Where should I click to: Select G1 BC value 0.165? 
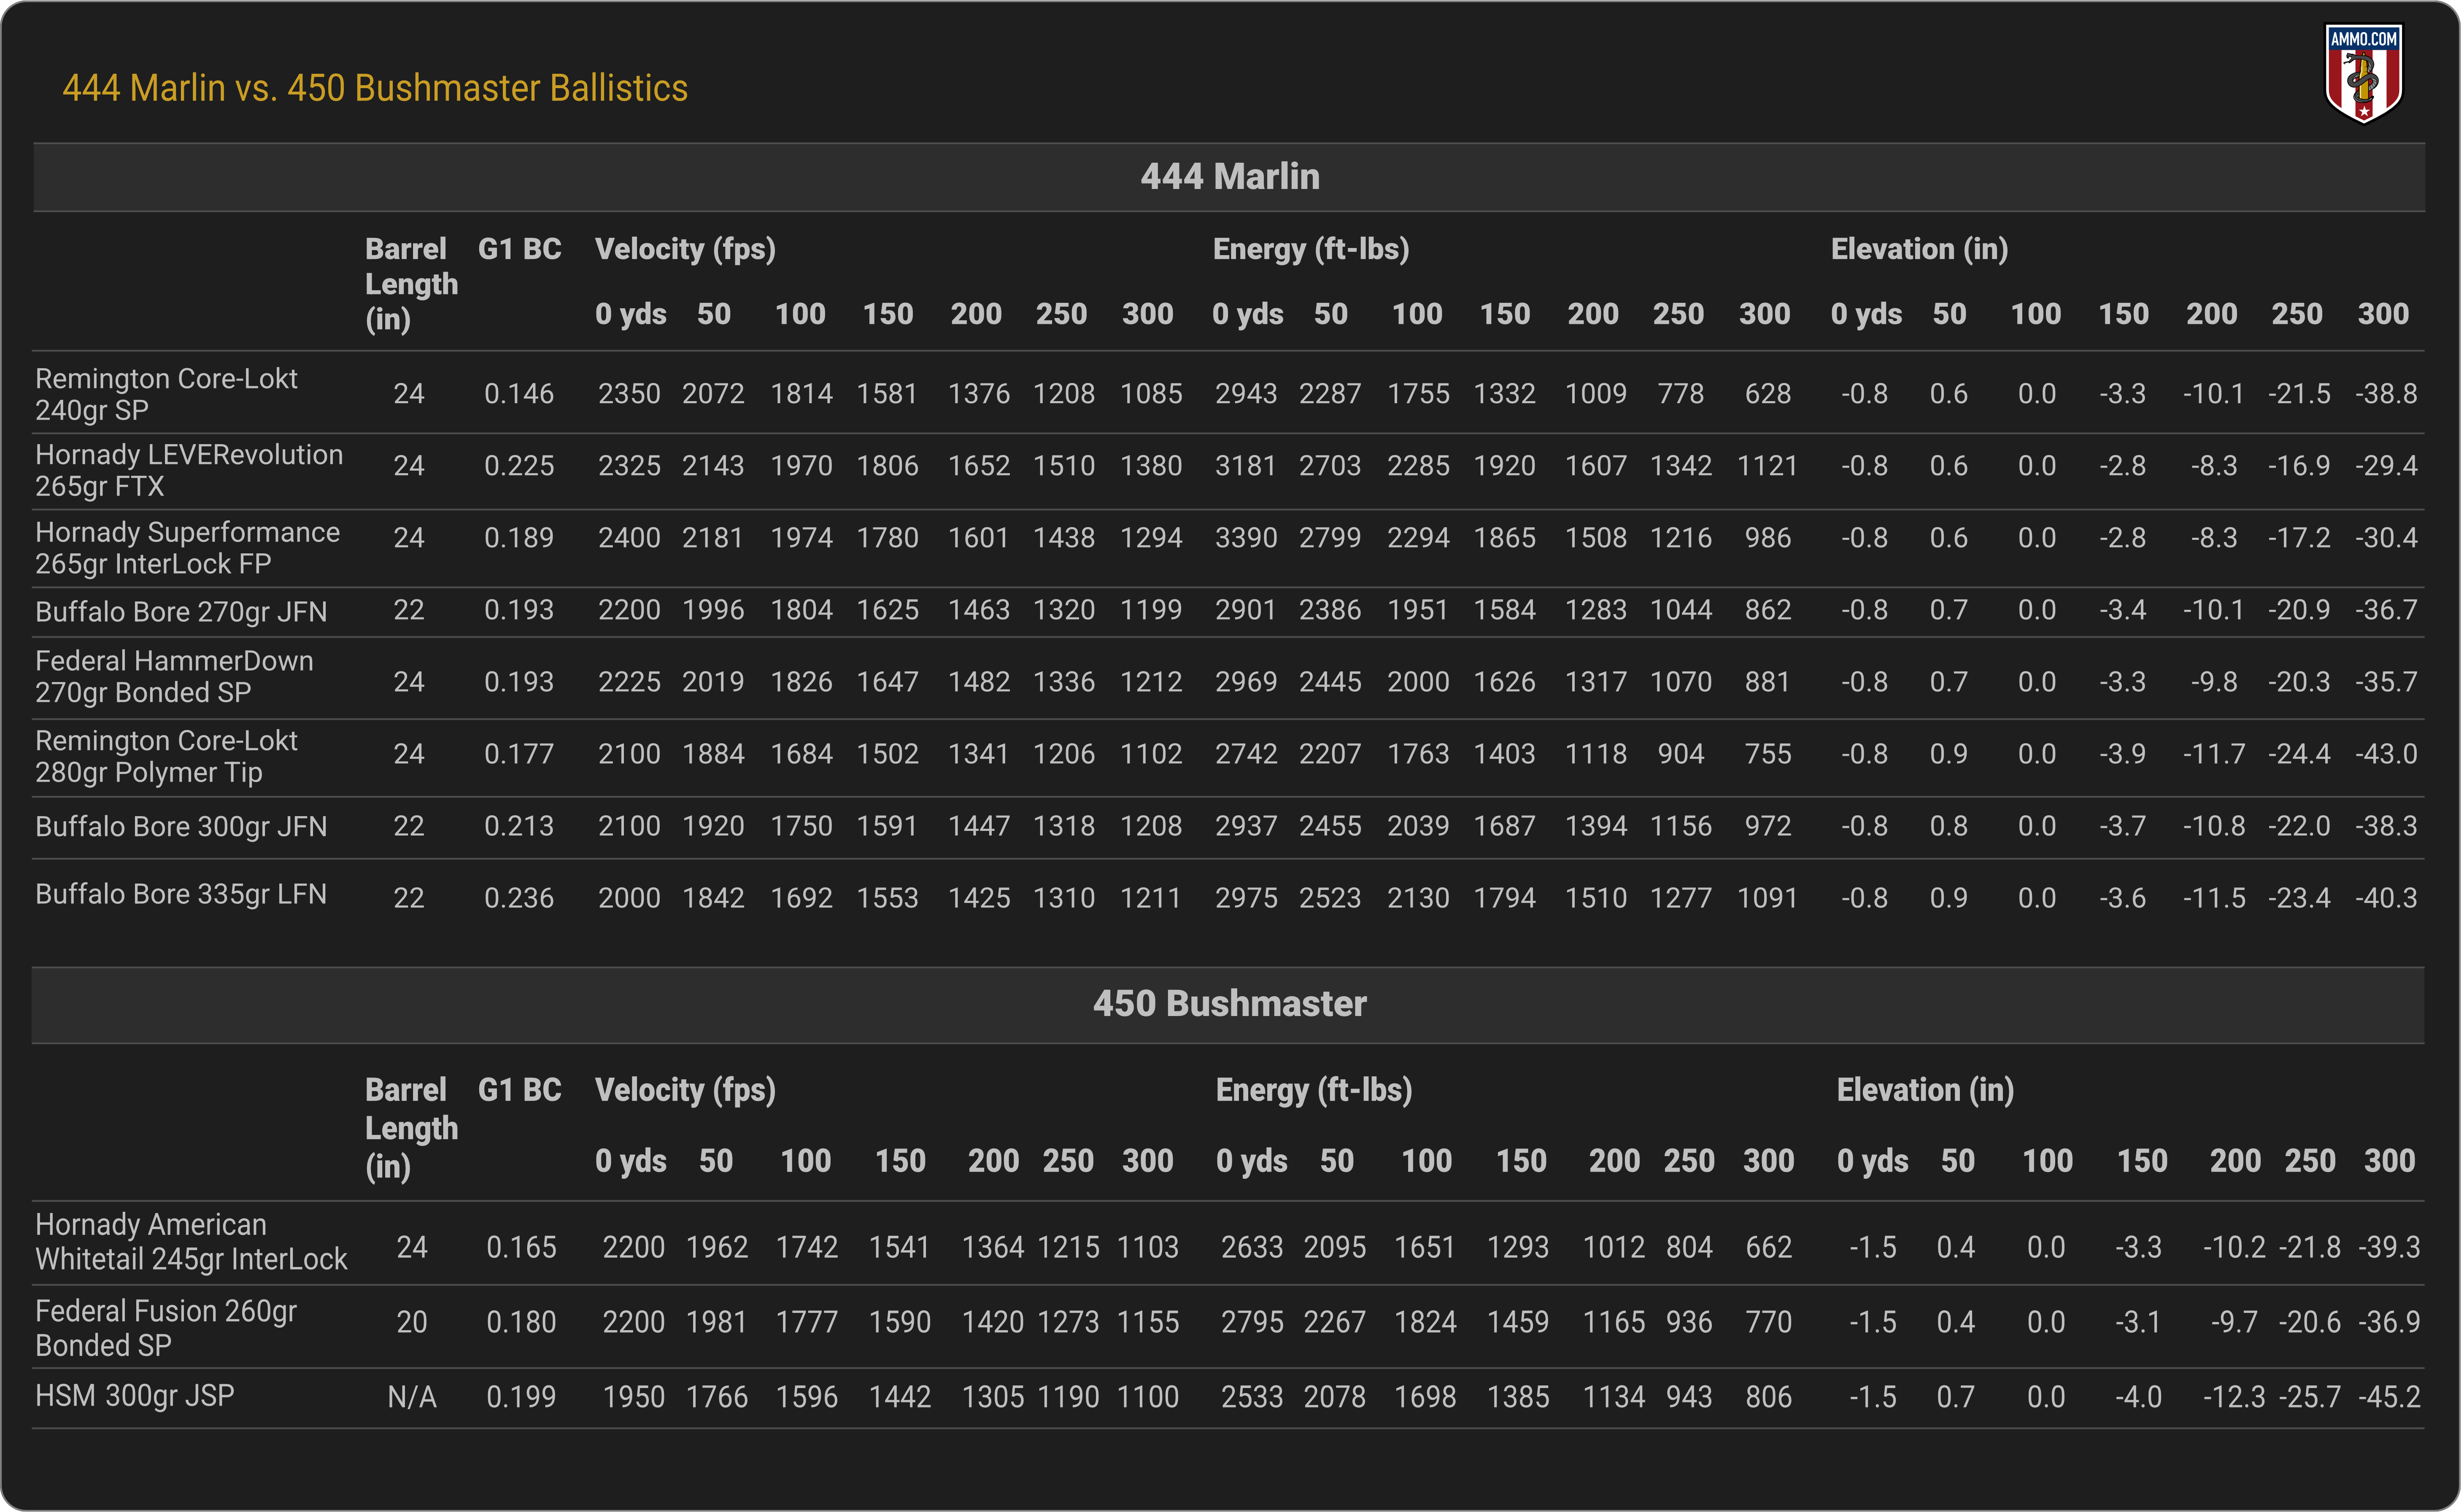tap(521, 1247)
